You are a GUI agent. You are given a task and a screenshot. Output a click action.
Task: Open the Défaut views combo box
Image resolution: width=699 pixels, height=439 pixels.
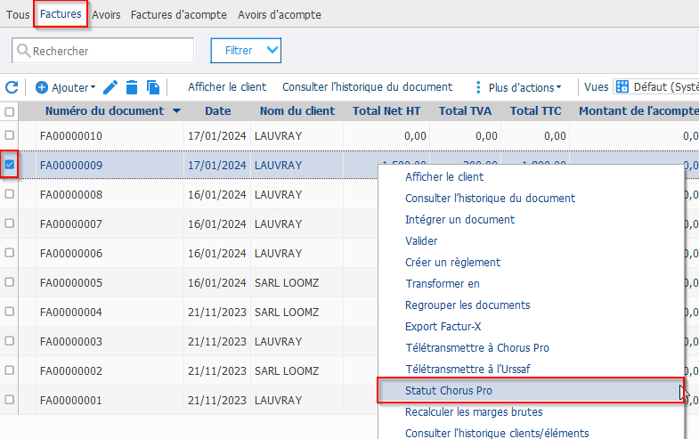(656, 86)
